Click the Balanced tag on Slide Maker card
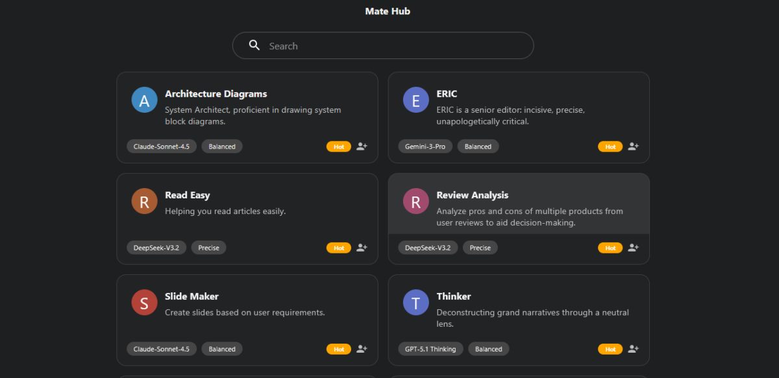779x378 pixels. click(x=222, y=349)
